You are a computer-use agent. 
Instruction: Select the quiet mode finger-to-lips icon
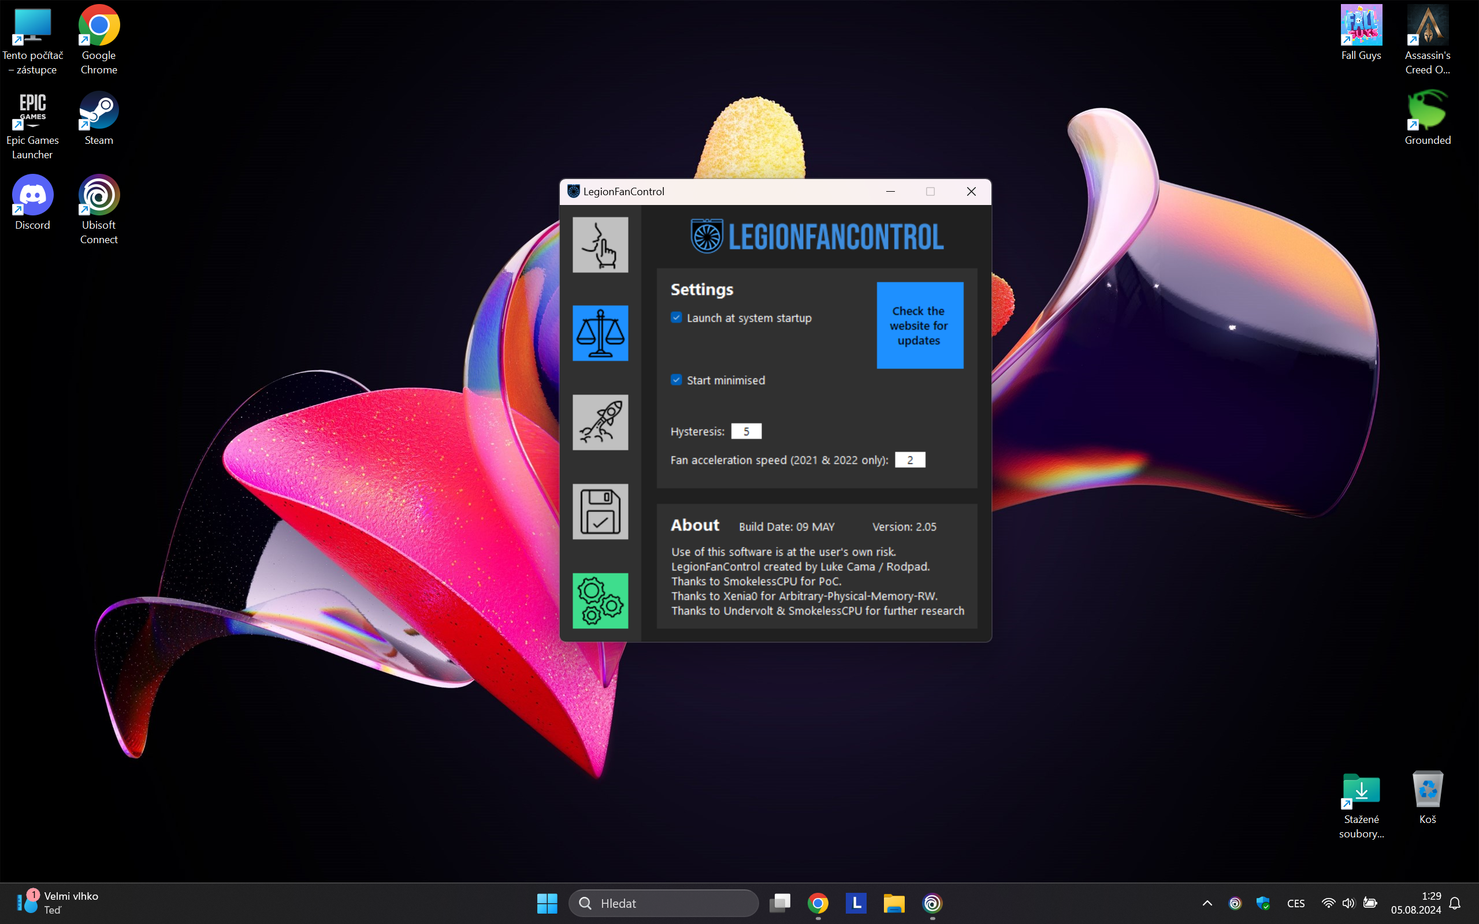coord(600,244)
